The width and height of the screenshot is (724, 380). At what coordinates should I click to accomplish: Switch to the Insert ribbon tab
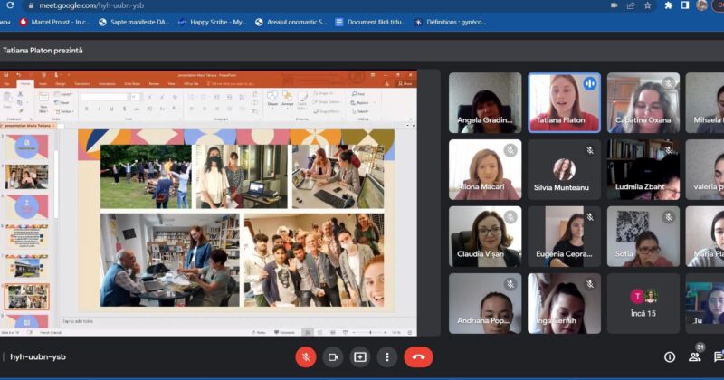coord(43,84)
